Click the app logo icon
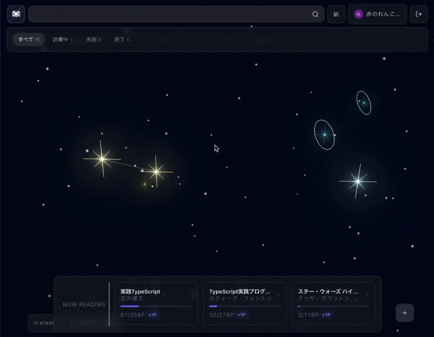The image size is (434, 337). [16, 14]
